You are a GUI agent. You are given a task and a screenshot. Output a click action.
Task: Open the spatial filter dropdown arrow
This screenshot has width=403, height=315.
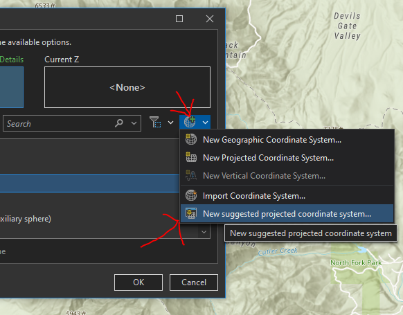[x=170, y=123]
